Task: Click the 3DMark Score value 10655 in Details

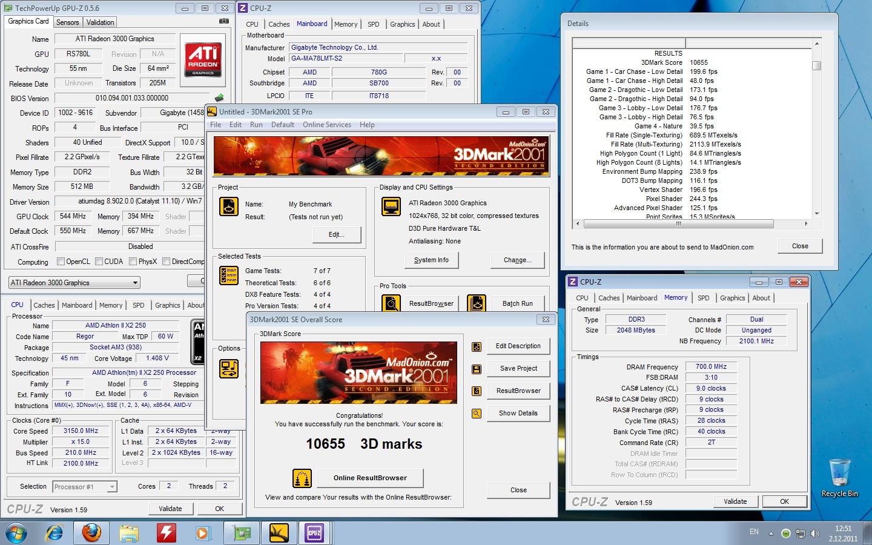Action: click(699, 62)
